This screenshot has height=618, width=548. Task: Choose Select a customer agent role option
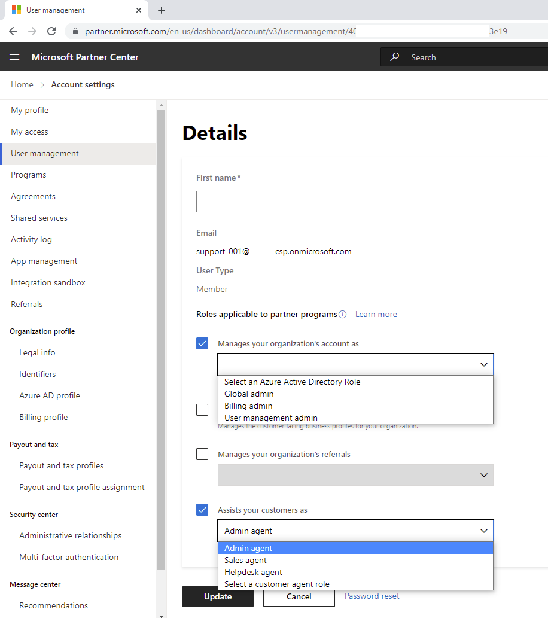coord(355,584)
